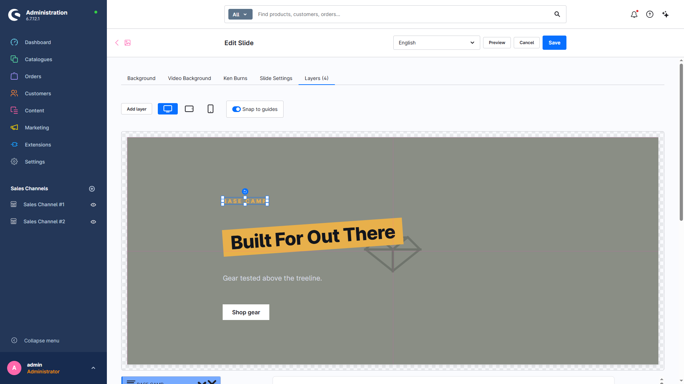This screenshot has width=684, height=384.
Task: Click the slide image icon next to back arrow
Action: (128, 43)
